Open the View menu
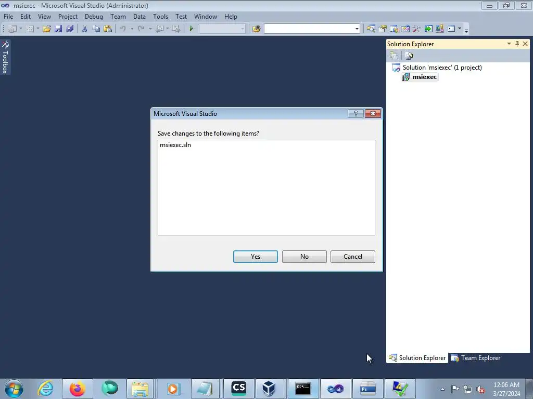The height and width of the screenshot is (399, 533). click(x=45, y=17)
